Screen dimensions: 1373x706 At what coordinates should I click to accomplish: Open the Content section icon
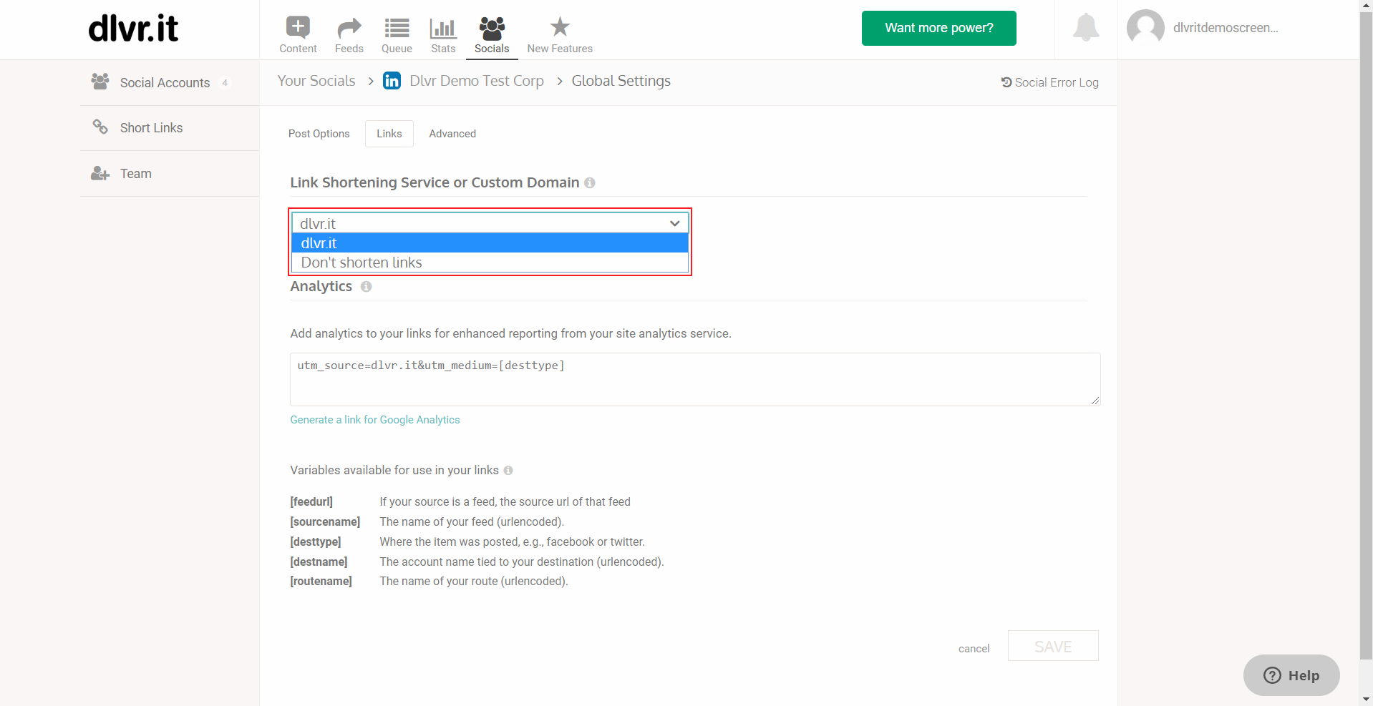tap(298, 27)
